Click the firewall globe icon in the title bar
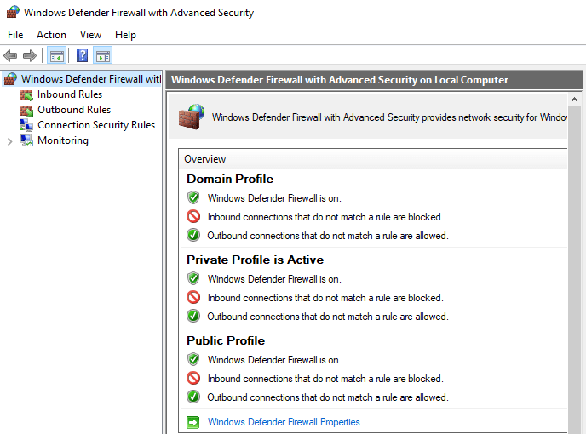 13,12
